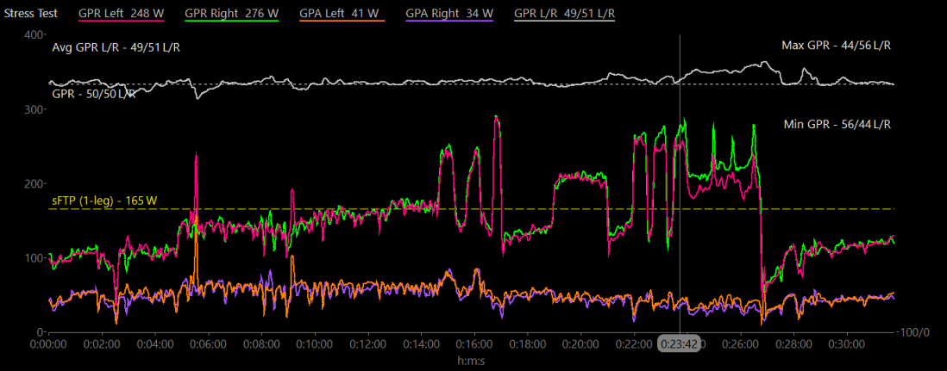The image size is (947, 371).
Task: Click the -100/0 right axis label
Action: pyautogui.click(x=913, y=332)
